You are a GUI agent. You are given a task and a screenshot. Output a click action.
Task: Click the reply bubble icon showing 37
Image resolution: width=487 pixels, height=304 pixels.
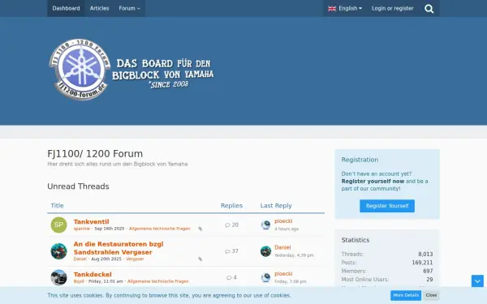click(227, 251)
